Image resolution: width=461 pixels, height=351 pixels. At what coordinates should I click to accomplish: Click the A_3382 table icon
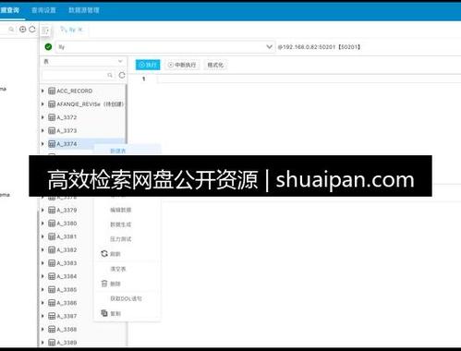point(52,249)
